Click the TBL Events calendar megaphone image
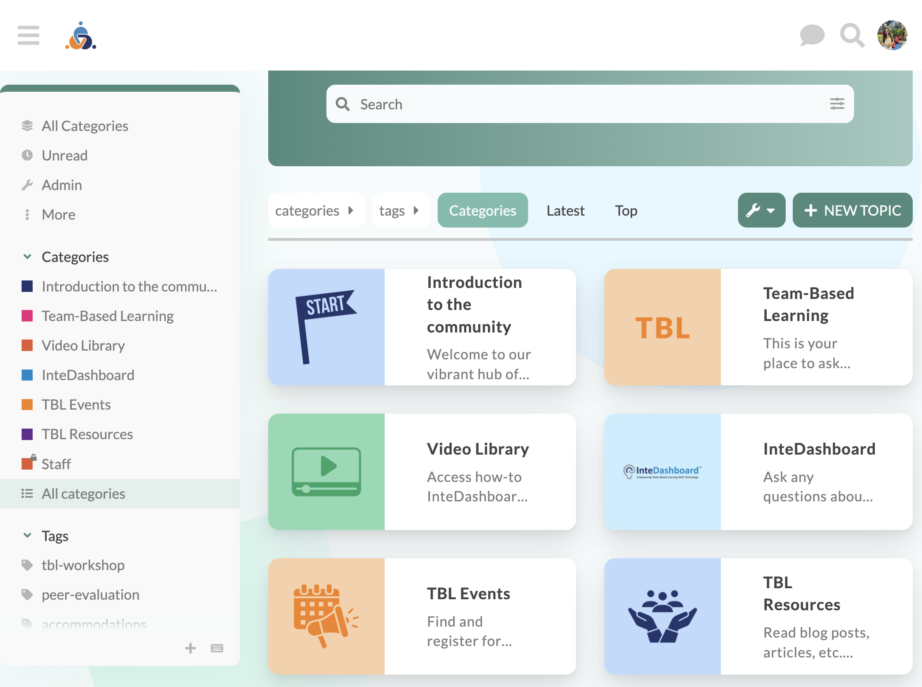The height and width of the screenshot is (687, 922). (x=326, y=616)
